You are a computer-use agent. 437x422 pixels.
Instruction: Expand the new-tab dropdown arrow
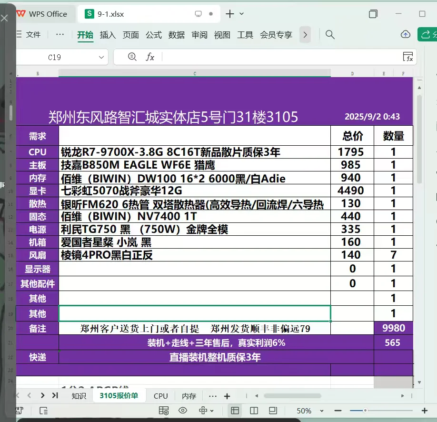pyautogui.click(x=242, y=14)
